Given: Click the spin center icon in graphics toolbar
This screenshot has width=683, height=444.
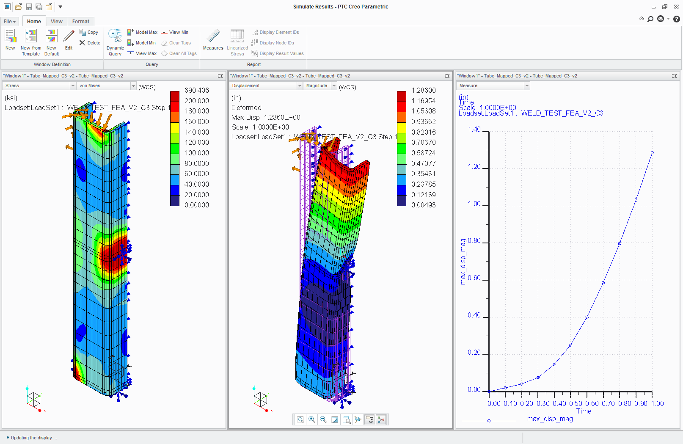Looking at the screenshot, I should pyautogui.click(x=358, y=419).
